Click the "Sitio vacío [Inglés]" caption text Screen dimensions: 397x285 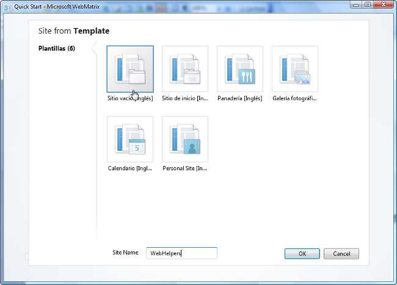129,98
